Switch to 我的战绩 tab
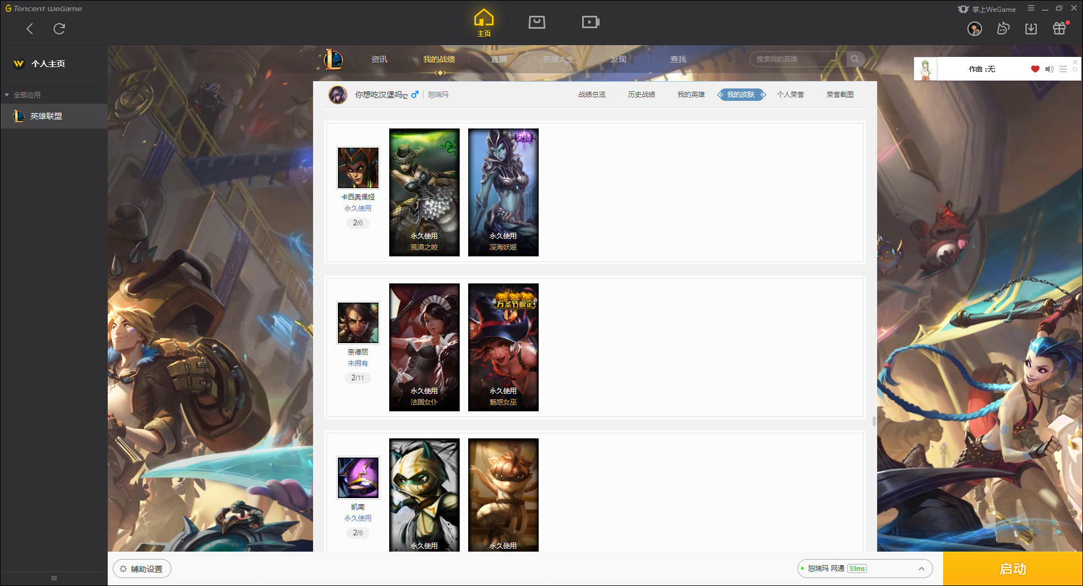1083x586 pixels. tap(439, 59)
